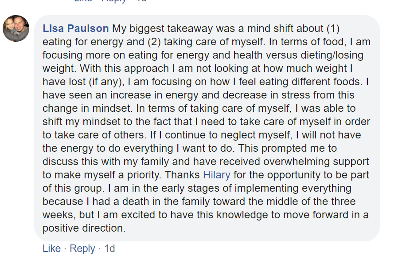Click the cut-off Reply link of previous comment
This screenshot has height=260, width=398.
click(113, 1)
